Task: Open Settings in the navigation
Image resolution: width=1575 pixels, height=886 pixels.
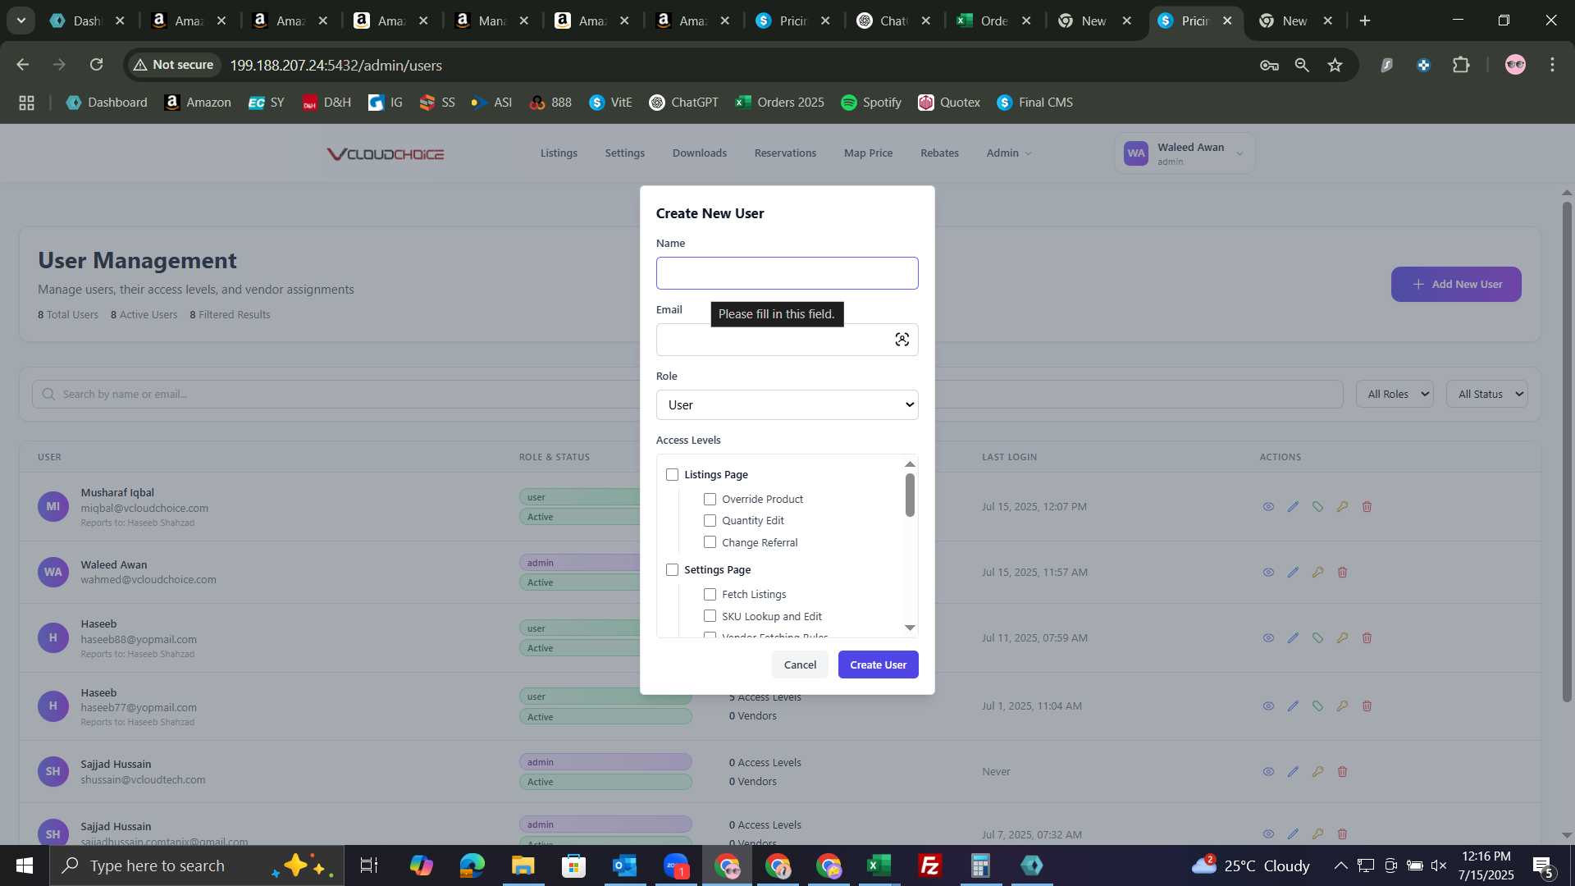Action: tap(624, 153)
